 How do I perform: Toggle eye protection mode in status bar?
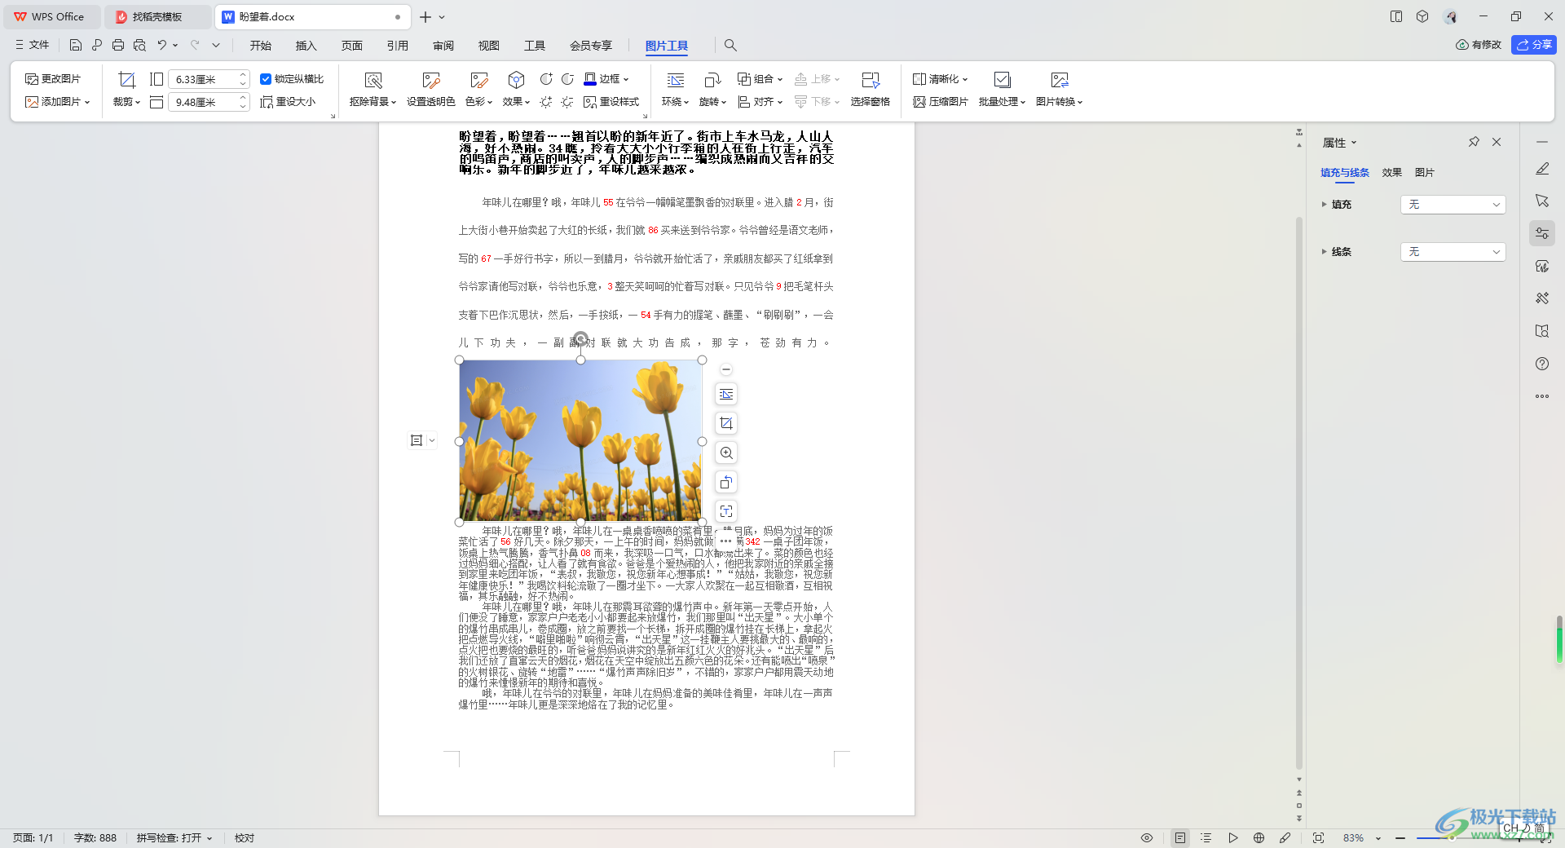(x=1147, y=838)
